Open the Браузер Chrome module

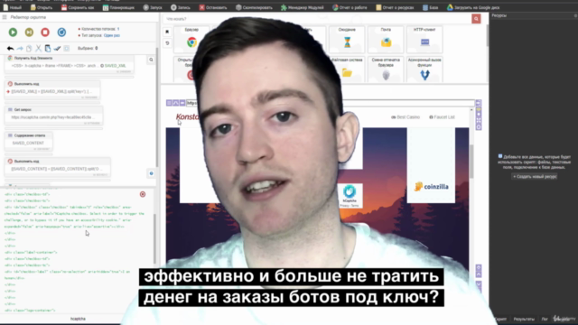191,39
